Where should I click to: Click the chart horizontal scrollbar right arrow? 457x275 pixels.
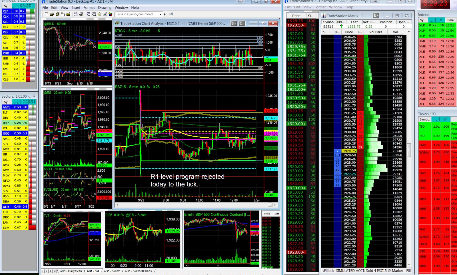click(275, 205)
